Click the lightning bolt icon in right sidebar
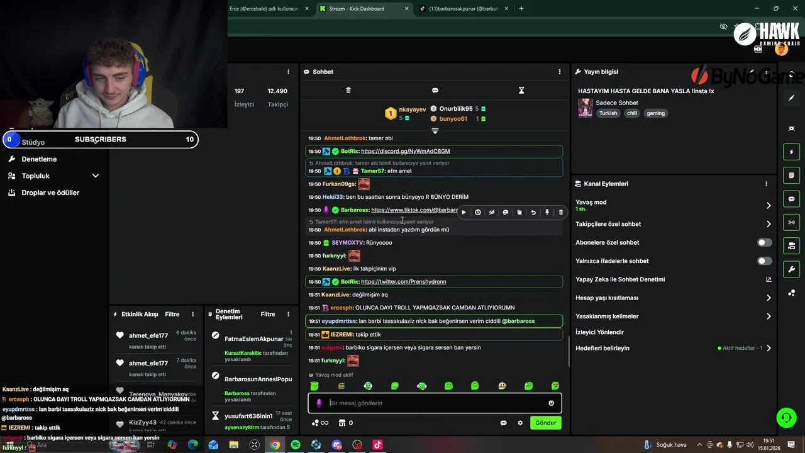 point(792,152)
